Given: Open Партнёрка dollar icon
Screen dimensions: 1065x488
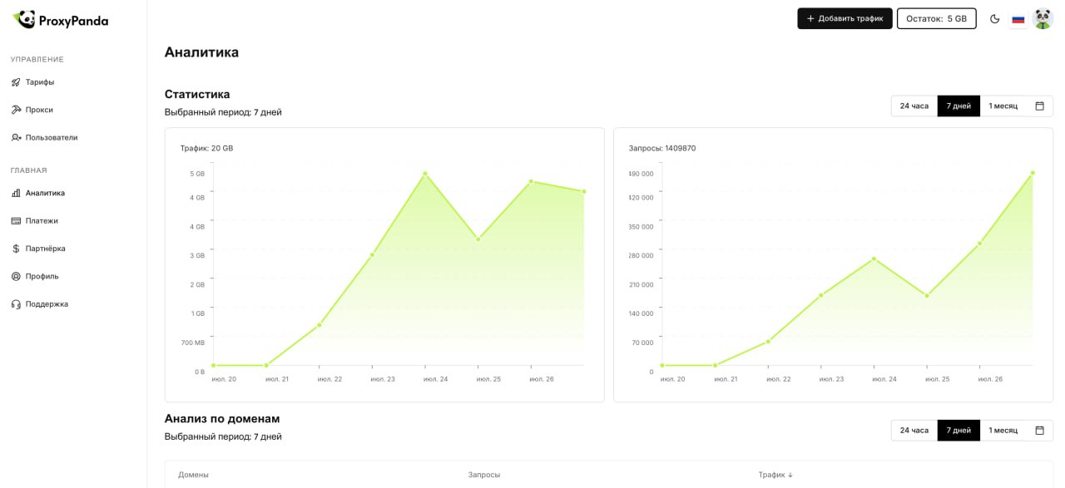Looking at the screenshot, I should pos(16,249).
